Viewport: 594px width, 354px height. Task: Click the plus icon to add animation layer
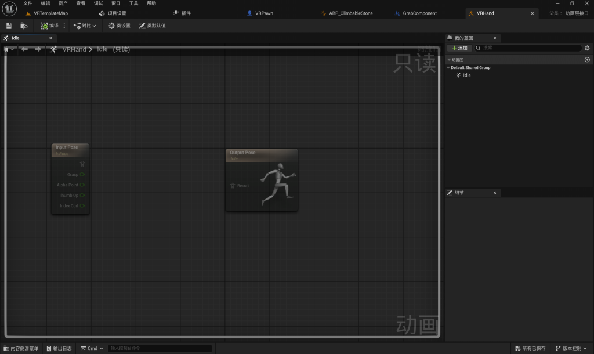[x=587, y=60]
